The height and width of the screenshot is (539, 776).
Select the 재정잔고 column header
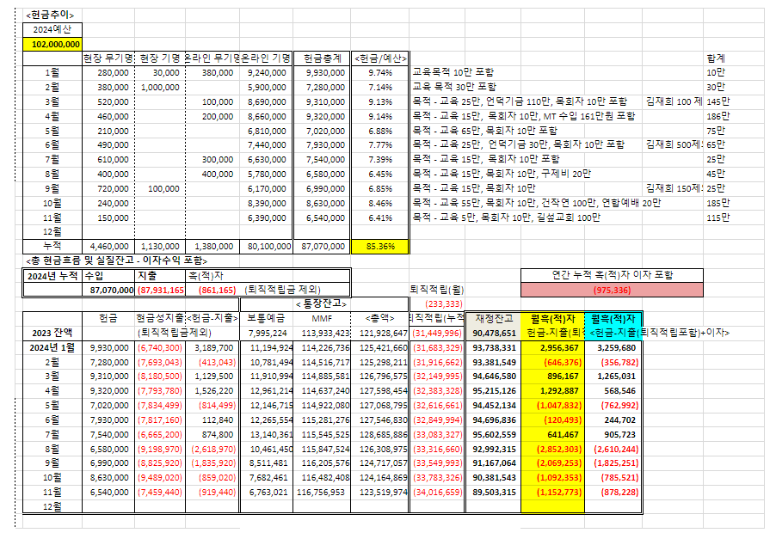pyautogui.click(x=494, y=318)
